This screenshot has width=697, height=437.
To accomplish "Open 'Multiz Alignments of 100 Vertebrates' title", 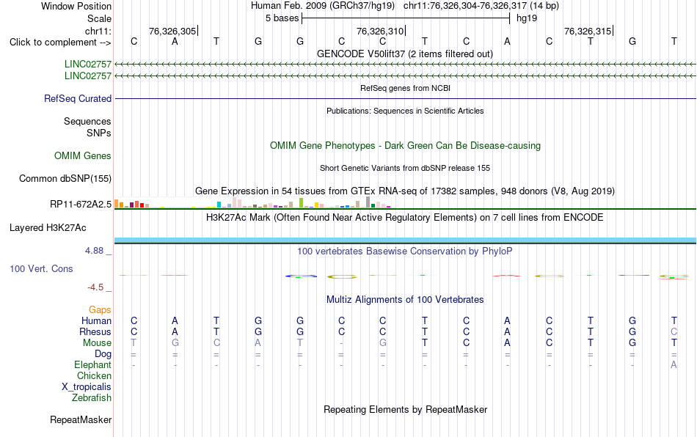I will (405, 299).
